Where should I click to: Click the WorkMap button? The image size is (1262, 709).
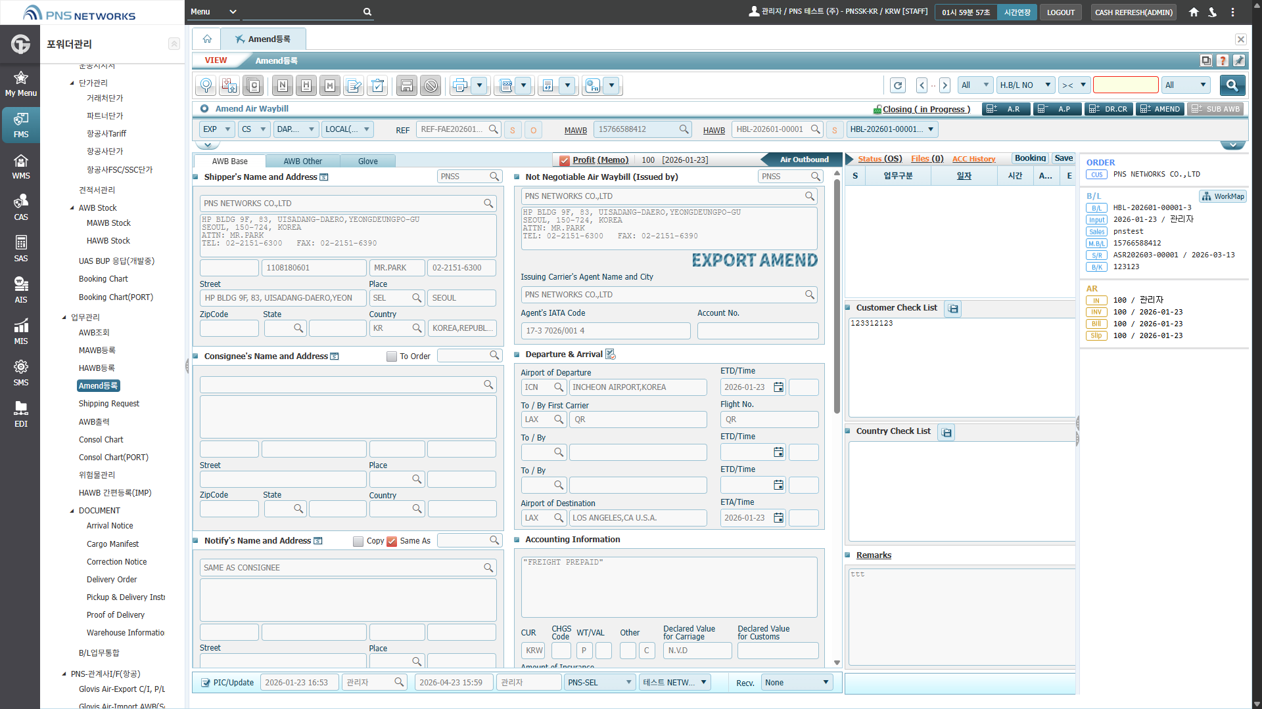pos(1223,196)
